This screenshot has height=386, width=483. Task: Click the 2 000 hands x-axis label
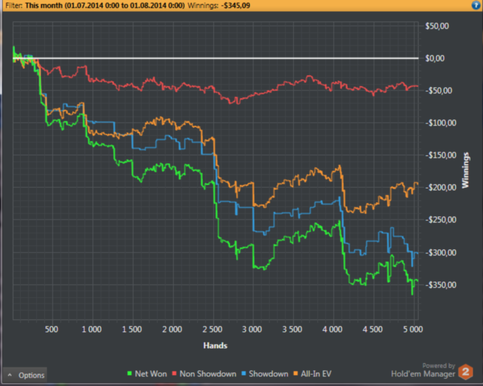pos(172,329)
